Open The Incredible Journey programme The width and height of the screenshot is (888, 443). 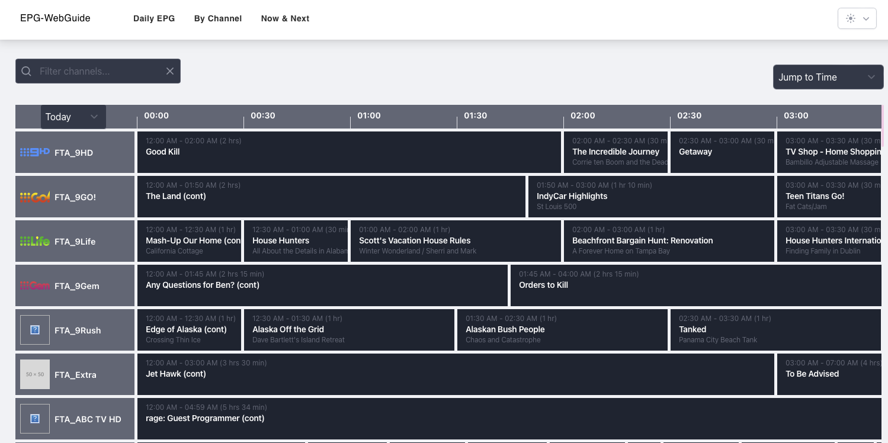coord(615,152)
